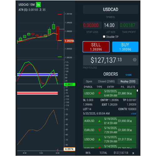This screenshot has width=156, height=156.
Task: Select the AUDUSD 5/19/2025 order row
Action: coord(110,121)
